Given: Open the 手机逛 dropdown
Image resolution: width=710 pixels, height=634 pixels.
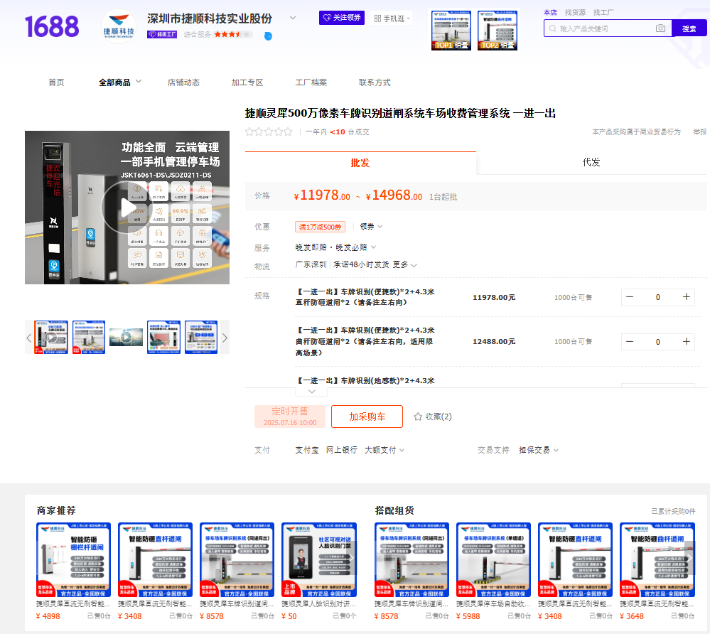Looking at the screenshot, I should (392, 18).
